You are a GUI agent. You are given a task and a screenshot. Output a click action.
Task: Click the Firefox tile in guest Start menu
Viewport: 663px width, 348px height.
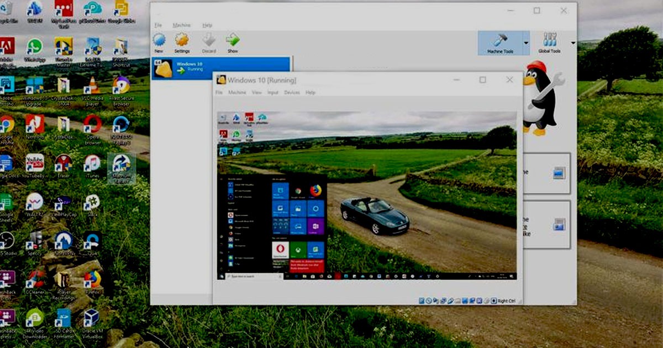315,191
